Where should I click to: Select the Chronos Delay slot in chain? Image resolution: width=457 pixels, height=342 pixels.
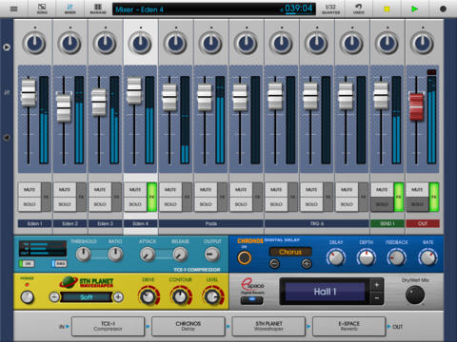tap(189, 326)
